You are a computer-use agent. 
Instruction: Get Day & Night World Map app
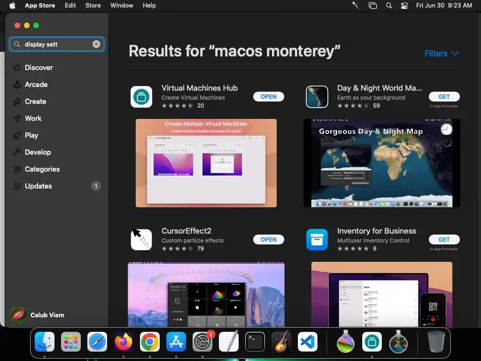pos(444,97)
